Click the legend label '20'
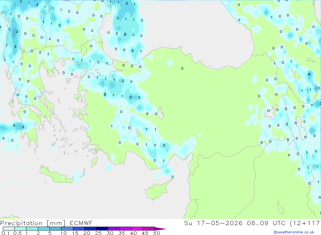The width and height of the screenshot is (321, 235). (87, 233)
